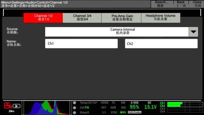This screenshot has width=204, height=115.
Task: Tap the Ch1/Ch2 audio level meter
Action: point(185,105)
